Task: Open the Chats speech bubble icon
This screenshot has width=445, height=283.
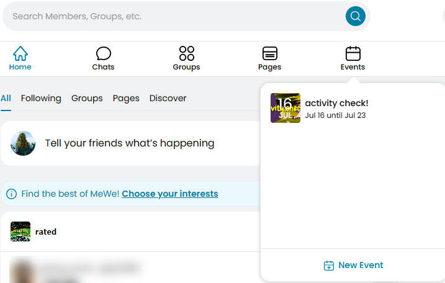Action: [103, 53]
